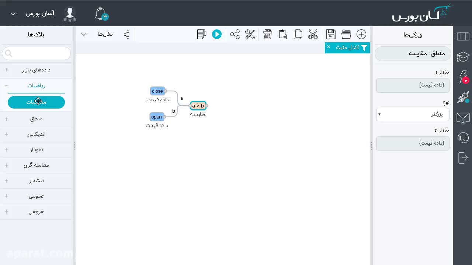Open the wrench and screwdriver tools icon
Viewport: 472px width, 265px height.
pos(250,34)
